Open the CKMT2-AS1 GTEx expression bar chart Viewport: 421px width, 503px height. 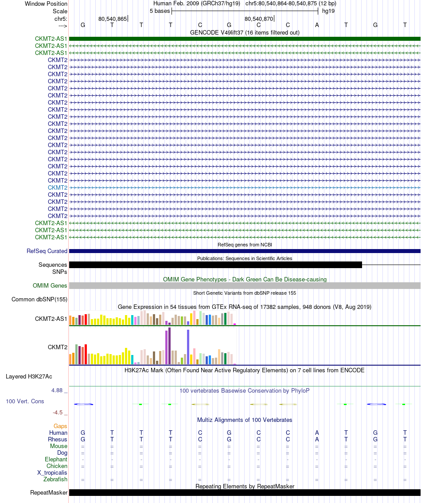point(153,318)
